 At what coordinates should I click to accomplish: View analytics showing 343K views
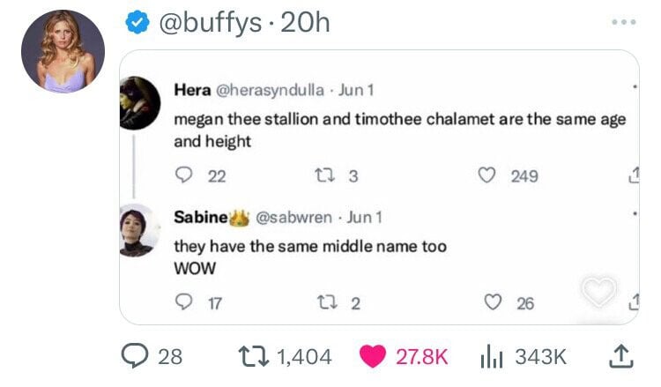[492, 357]
